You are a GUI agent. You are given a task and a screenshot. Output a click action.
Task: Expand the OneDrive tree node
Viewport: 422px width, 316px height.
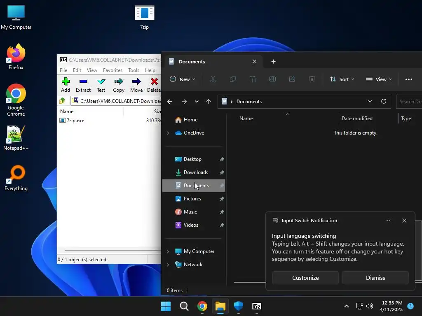(168, 133)
